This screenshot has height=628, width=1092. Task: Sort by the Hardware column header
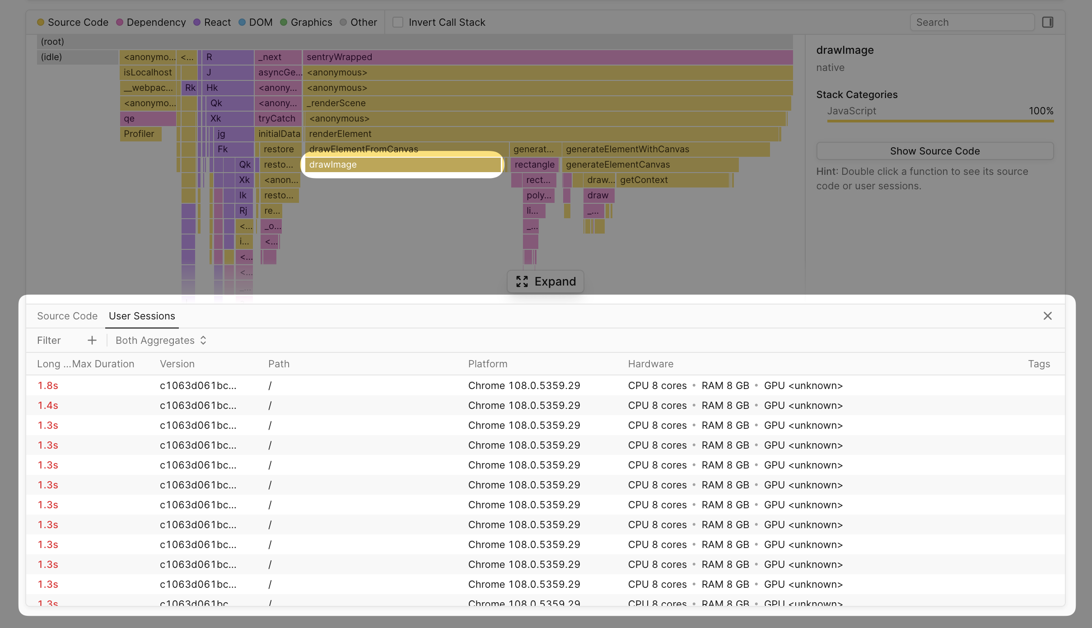click(x=651, y=364)
